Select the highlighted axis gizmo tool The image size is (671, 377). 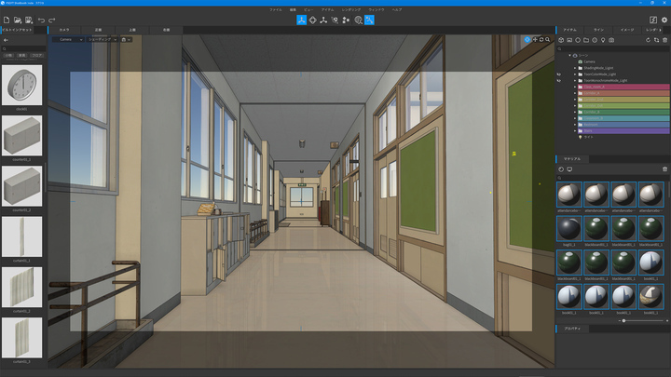(302, 20)
